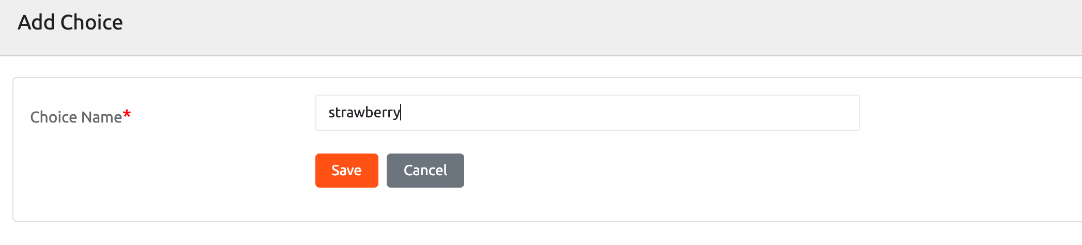This screenshot has width=1082, height=245.
Task: Click the red required asterisk
Action: (127, 115)
